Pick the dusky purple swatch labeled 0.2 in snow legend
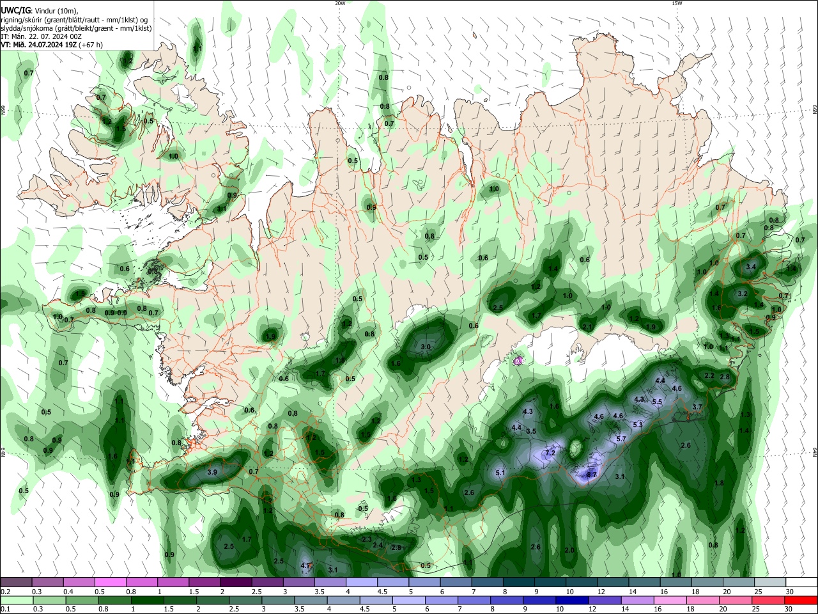 (17, 583)
